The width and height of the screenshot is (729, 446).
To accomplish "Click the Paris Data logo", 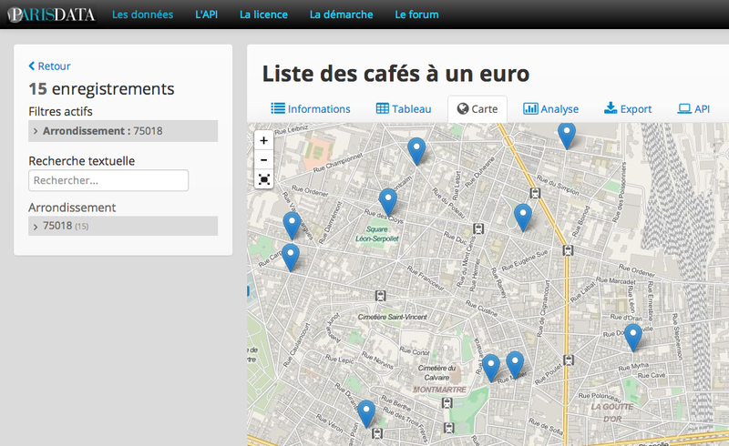I will pos(51,15).
